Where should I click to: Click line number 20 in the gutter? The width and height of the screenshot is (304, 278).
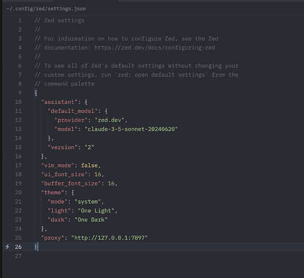coord(18,192)
